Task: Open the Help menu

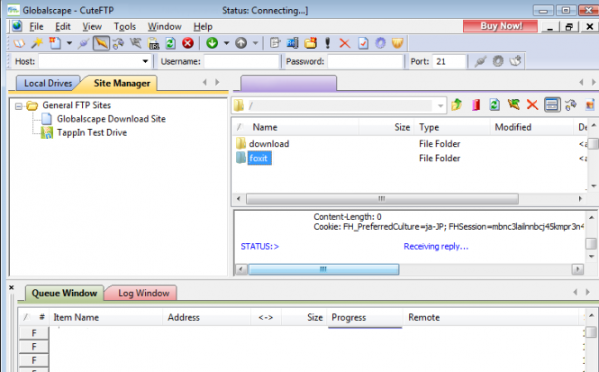Action: pos(203,26)
